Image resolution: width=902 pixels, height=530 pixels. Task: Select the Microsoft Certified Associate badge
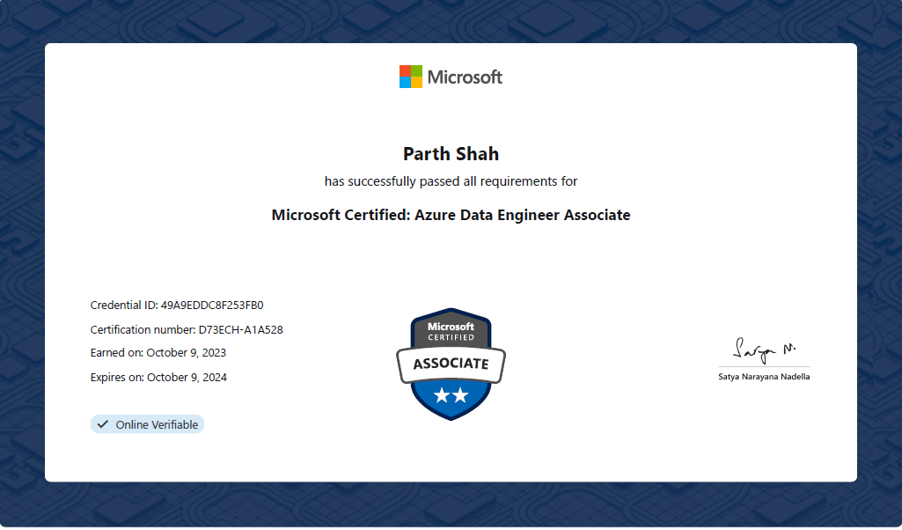451,364
